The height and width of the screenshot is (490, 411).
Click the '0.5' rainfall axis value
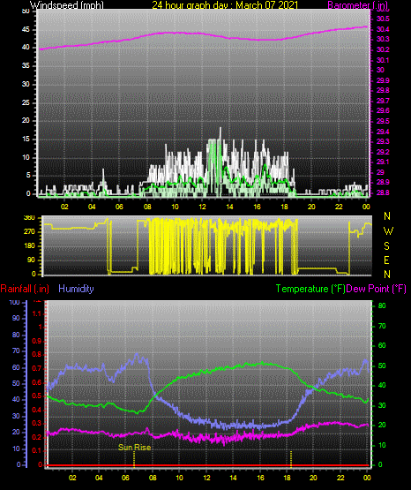pyautogui.click(x=37, y=396)
